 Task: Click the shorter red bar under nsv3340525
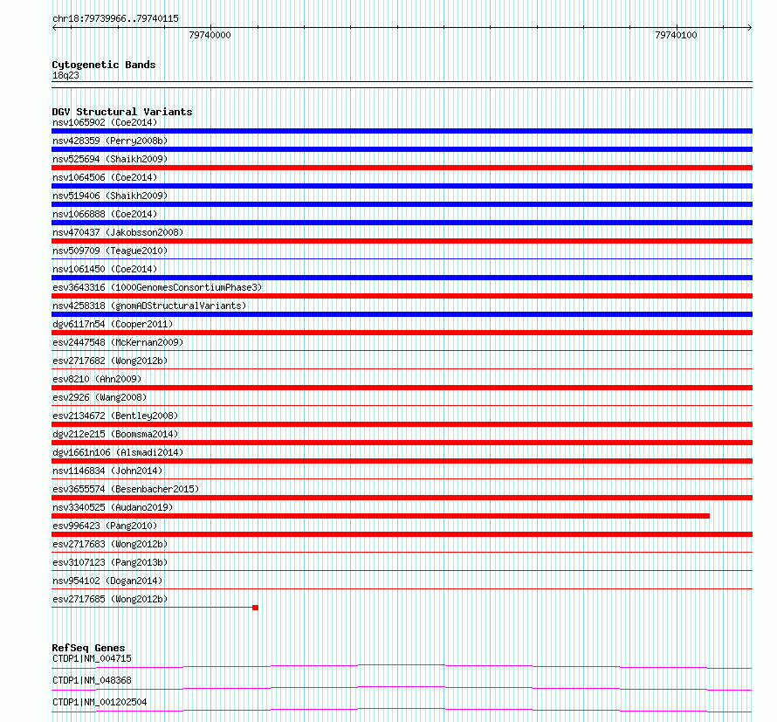coord(381,516)
